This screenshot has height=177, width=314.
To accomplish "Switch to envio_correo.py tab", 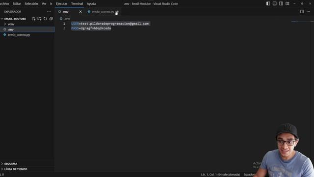I will tap(103, 12).
